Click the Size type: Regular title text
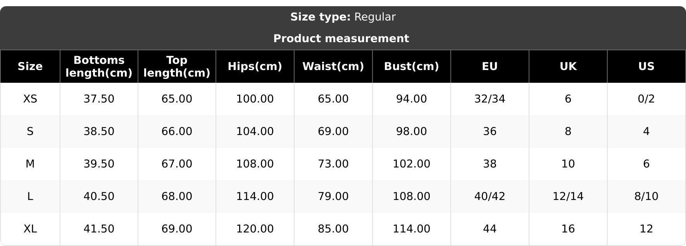This screenshot has height=246, width=686. click(343, 17)
